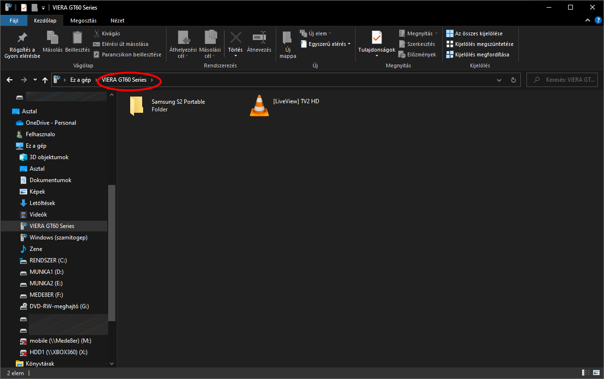Go back with left arrow
The image size is (604, 379).
coord(10,80)
